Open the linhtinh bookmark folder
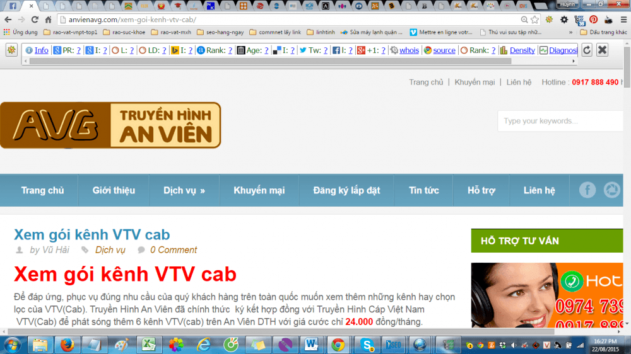This screenshot has height=354, width=631. pos(321,32)
